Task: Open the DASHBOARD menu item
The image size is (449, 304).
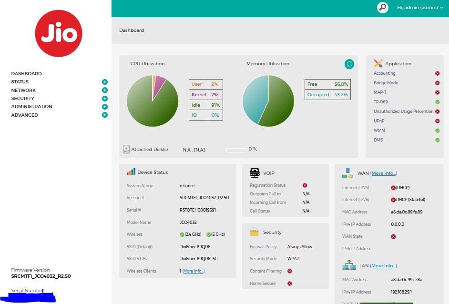Action: pyautogui.click(x=26, y=73)
